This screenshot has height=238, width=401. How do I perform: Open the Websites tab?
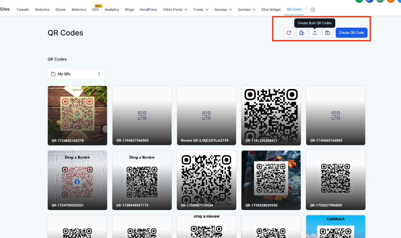pos(42,10)
